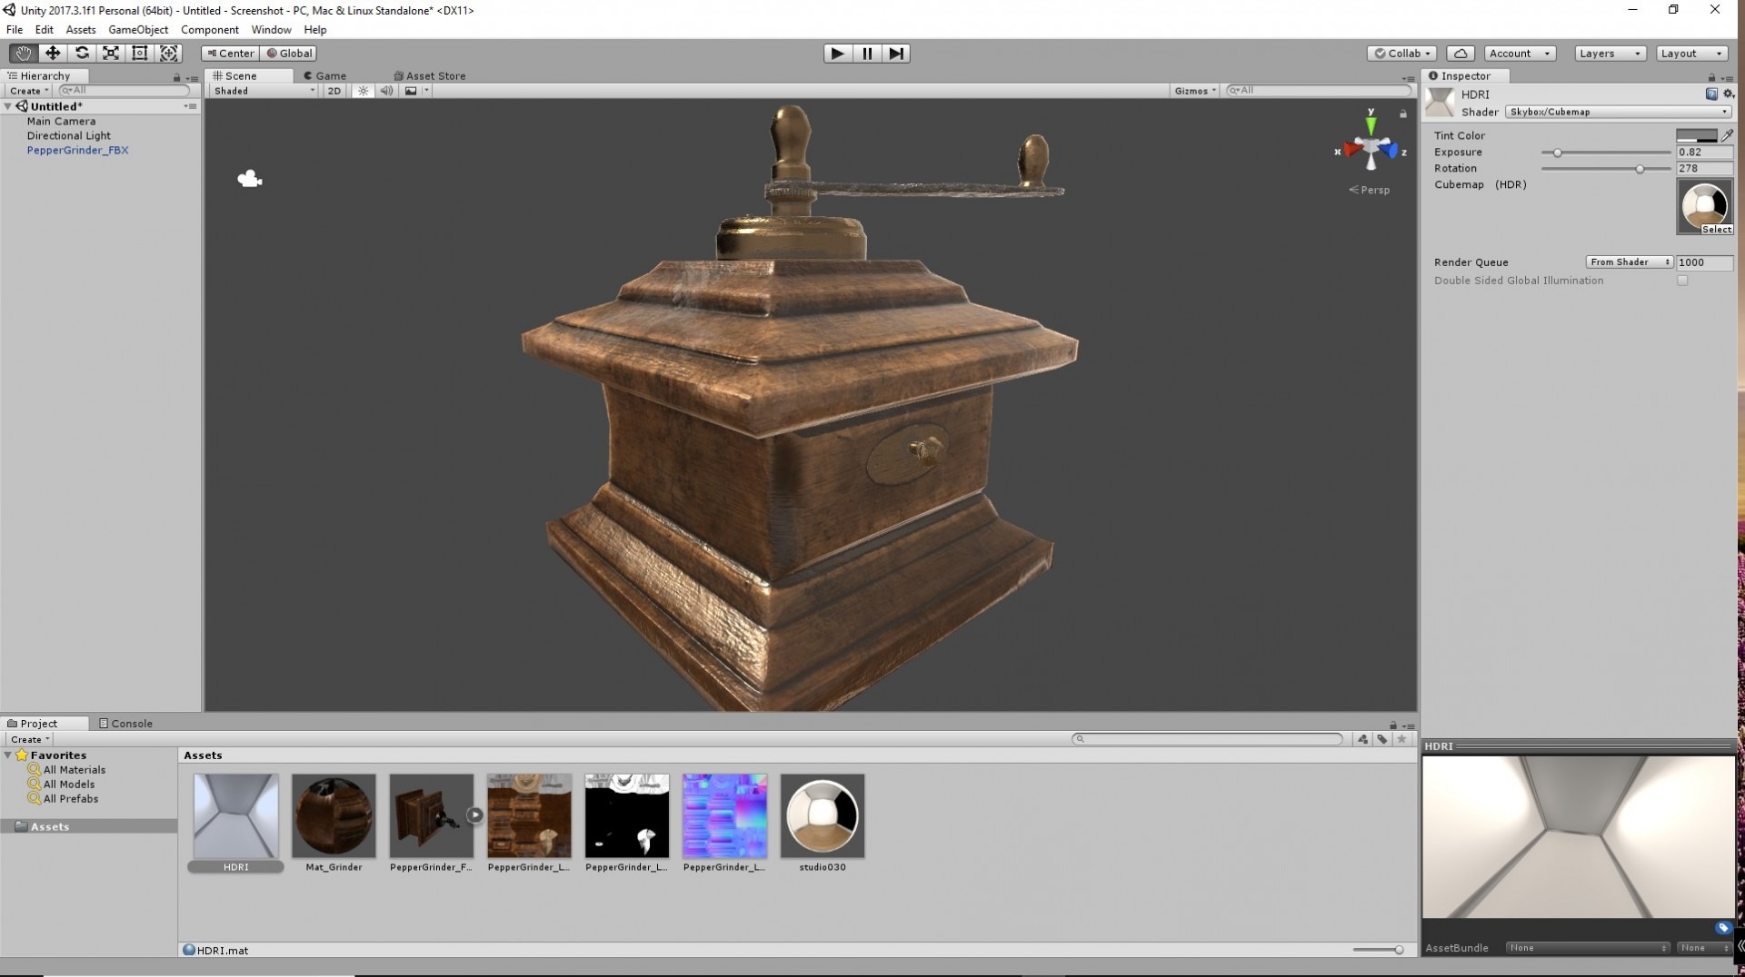Toggle scene lighting icon
This screenshot has height=977, width=1745.
point(364,91)
